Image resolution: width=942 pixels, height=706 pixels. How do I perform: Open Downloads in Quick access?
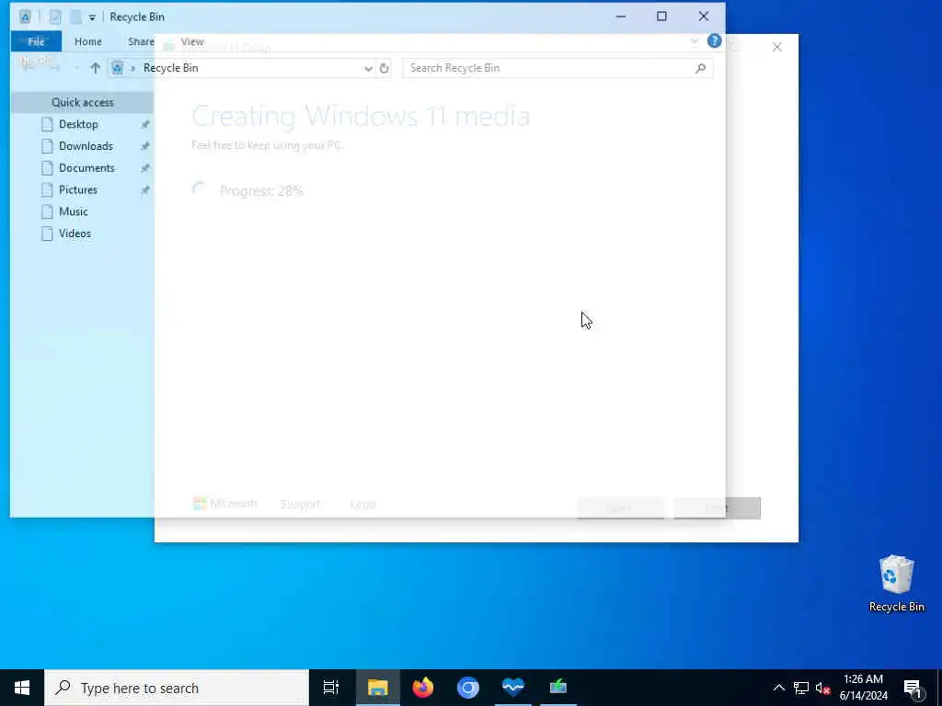[x=86, y=146]
